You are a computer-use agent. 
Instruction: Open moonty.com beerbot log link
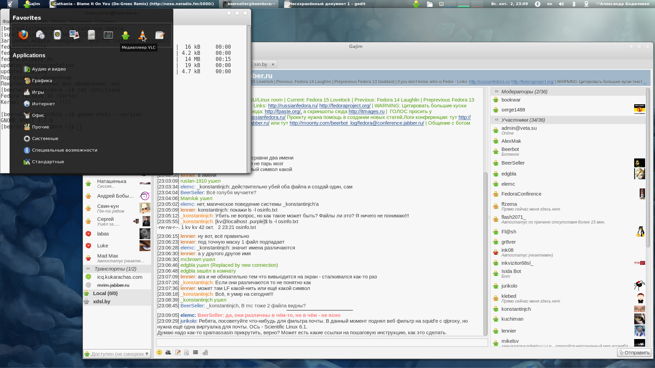coord(357,123)
